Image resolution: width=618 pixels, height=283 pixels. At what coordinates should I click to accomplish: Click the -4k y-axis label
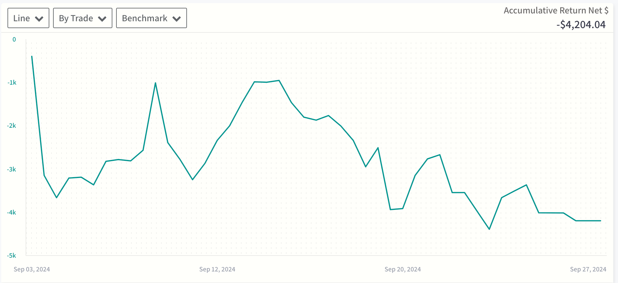(x=12, y=213)
